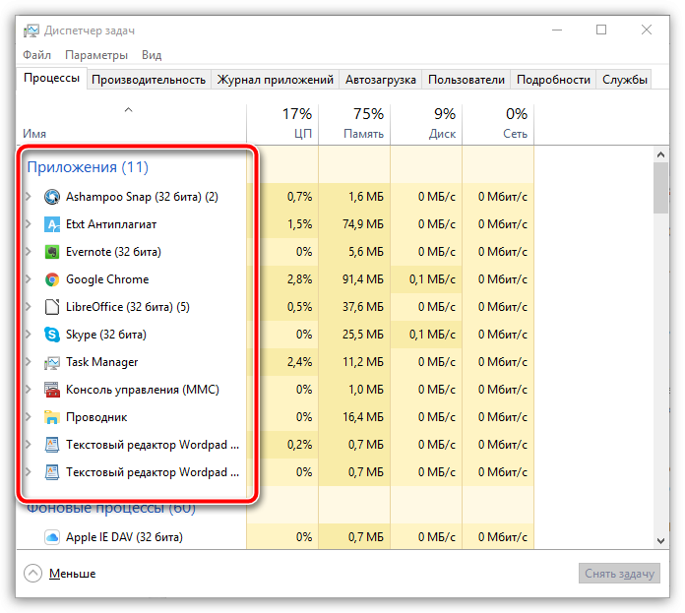Open the Файл menu
Viewport: 685px width, 613px height.
pyautogui.click(x=36, y=55)
